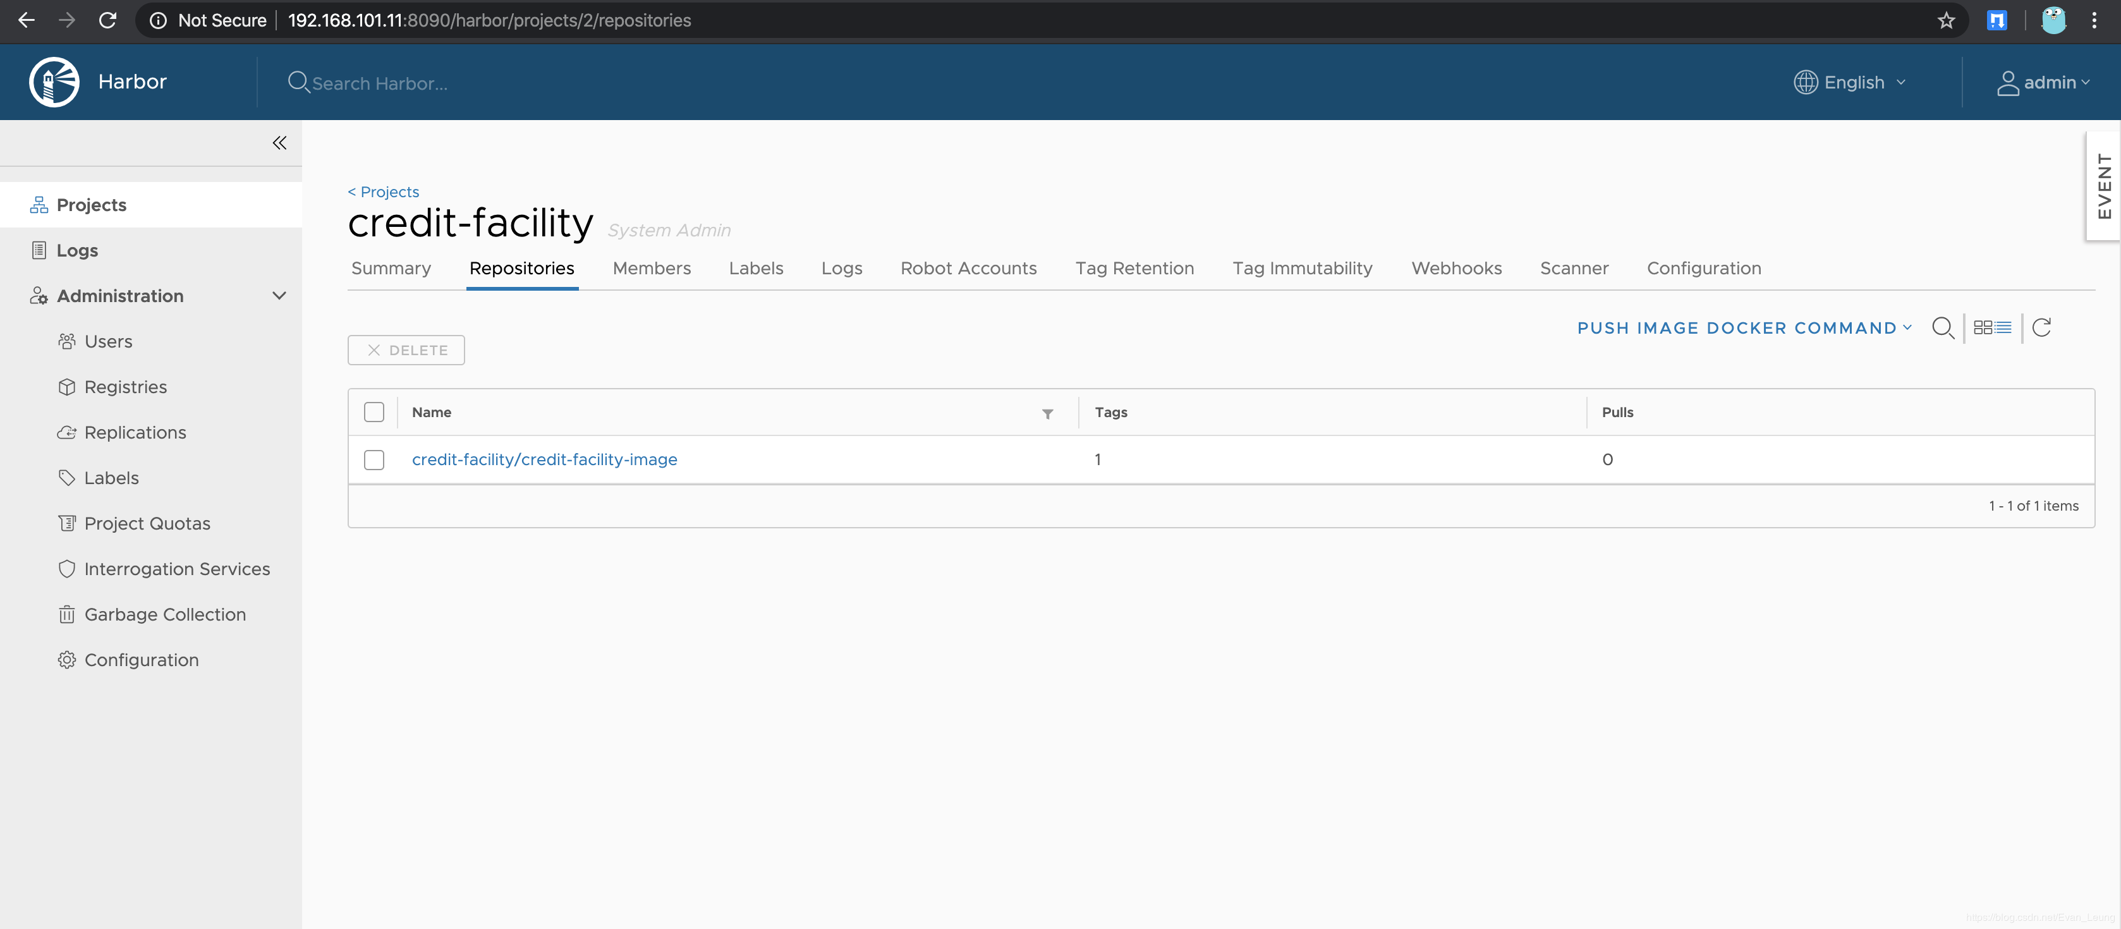This screenshot has width=2121, height=929.
Task: Tick the select-all checkbox in table header
Action: (374, 413)
